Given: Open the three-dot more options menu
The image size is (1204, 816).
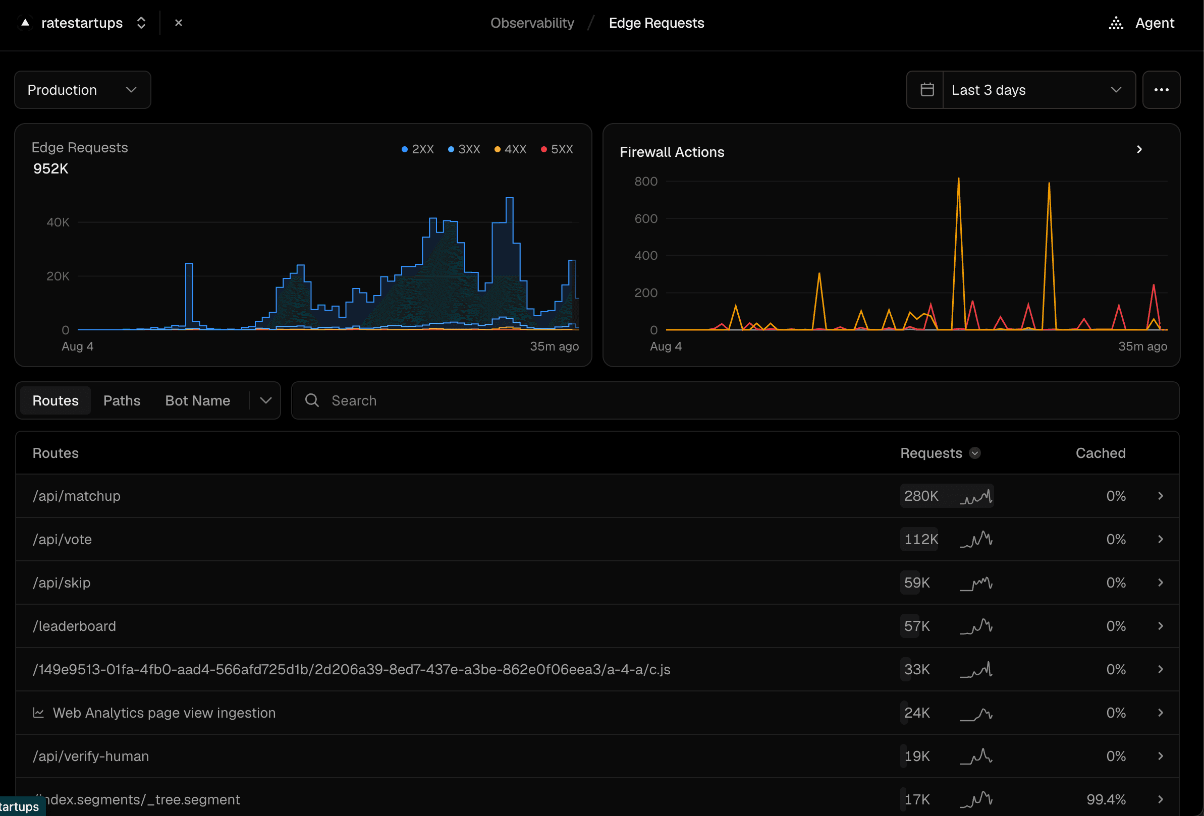Looking at the screenshot, I should coord(1161,90).
